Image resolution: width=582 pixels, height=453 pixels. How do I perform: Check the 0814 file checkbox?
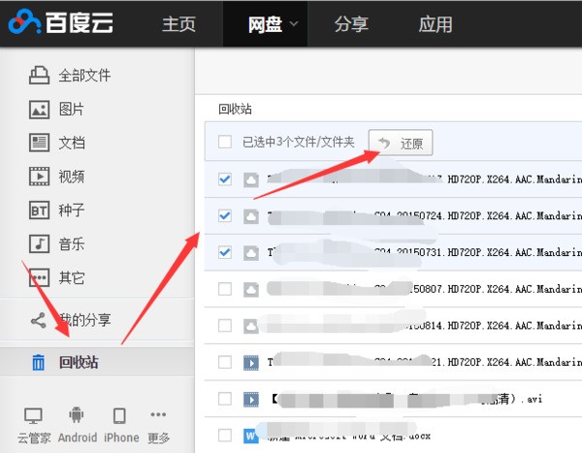click(x=225, y=326)
